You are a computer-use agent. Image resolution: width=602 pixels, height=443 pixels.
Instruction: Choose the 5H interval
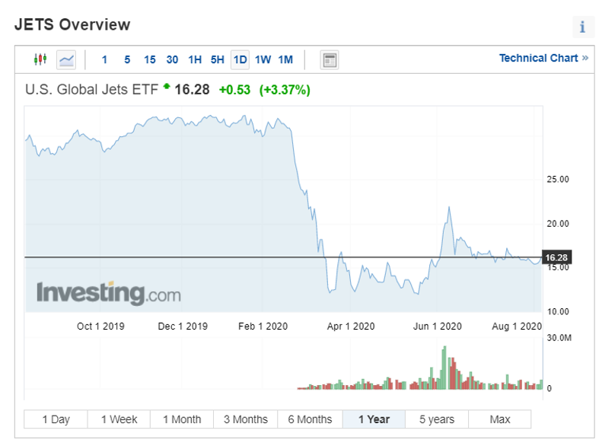pyautogui.click(x=218, y=60)
